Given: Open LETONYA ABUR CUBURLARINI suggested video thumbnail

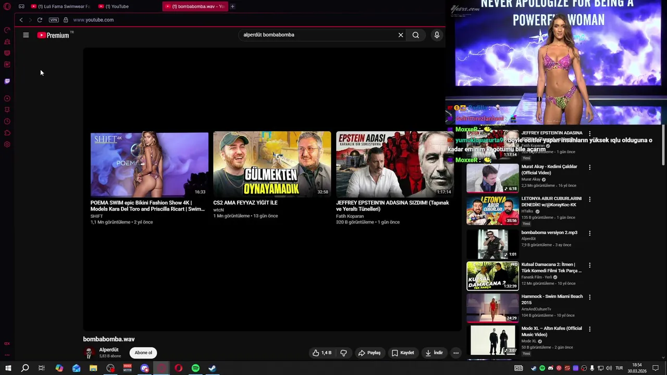Looking at the screenshot, I should pos(492,210).
